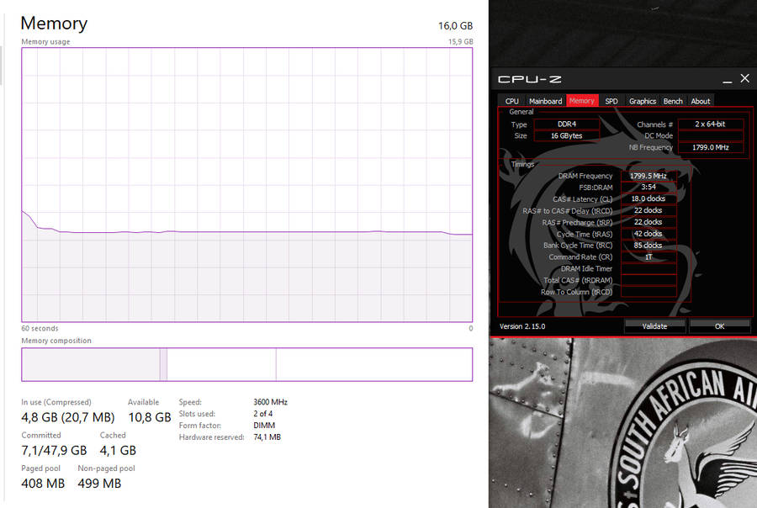Show the About tab

coord(701,101)
